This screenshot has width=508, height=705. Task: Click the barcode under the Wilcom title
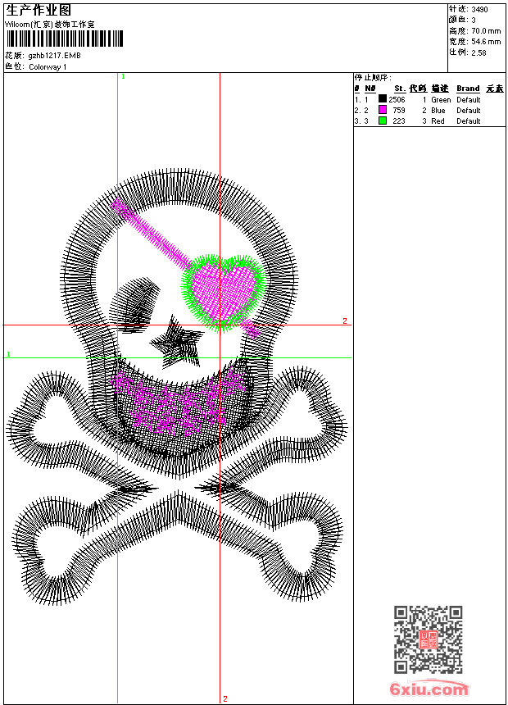(x=64, y=39)
